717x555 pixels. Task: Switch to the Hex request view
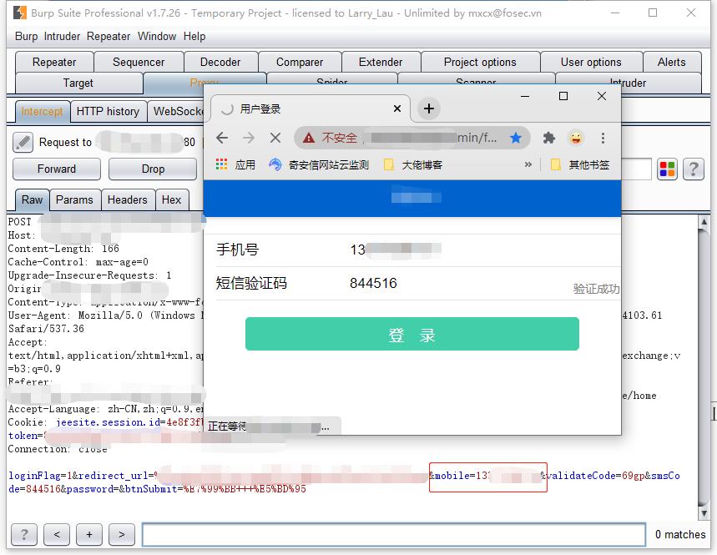172,200
